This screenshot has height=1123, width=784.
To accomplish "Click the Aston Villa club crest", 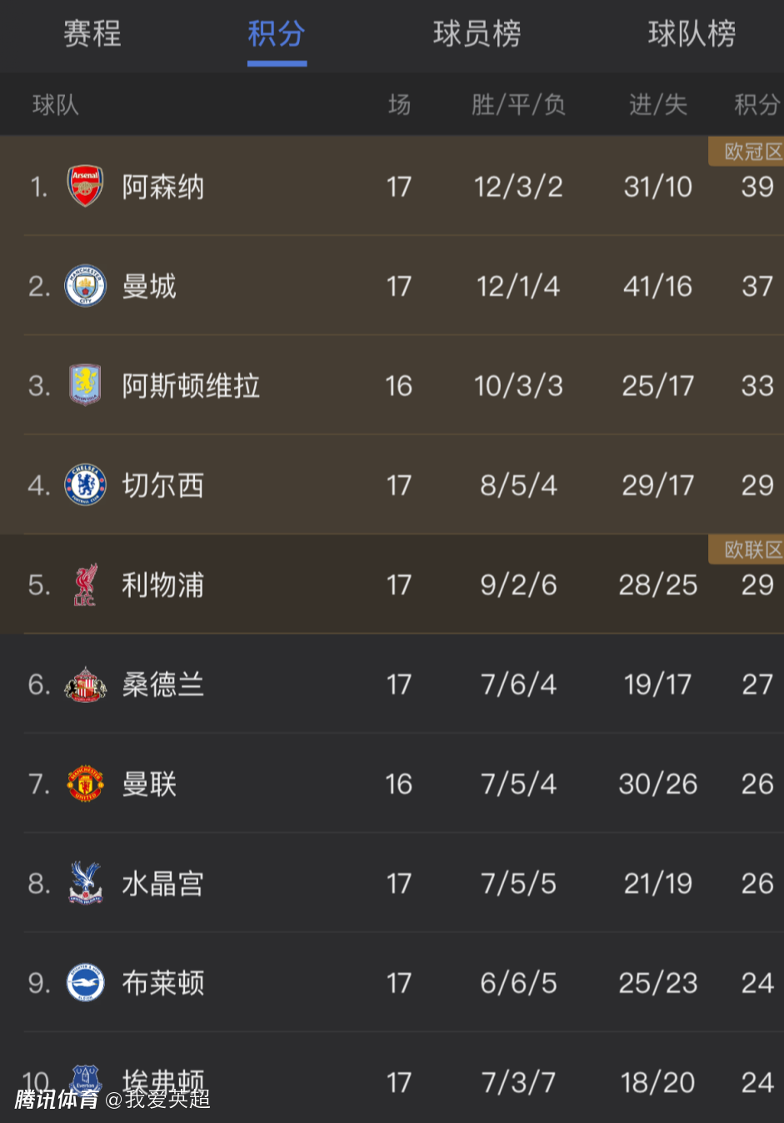I will click(x=85, y=385).
